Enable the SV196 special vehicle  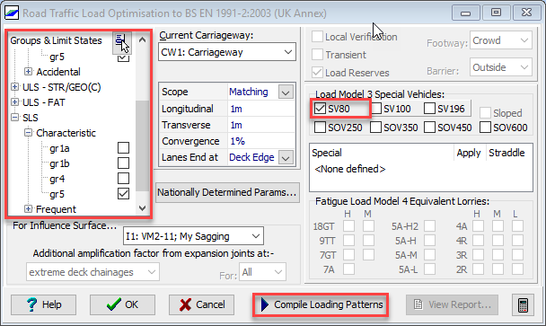coord(429,109)
